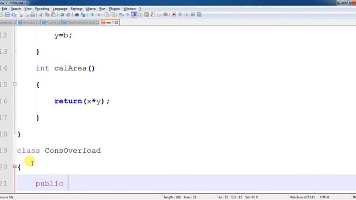Click the green Undo arrow icon
Image resolution: width=356 pixels, height=200 pixels.
click(62, 15)
